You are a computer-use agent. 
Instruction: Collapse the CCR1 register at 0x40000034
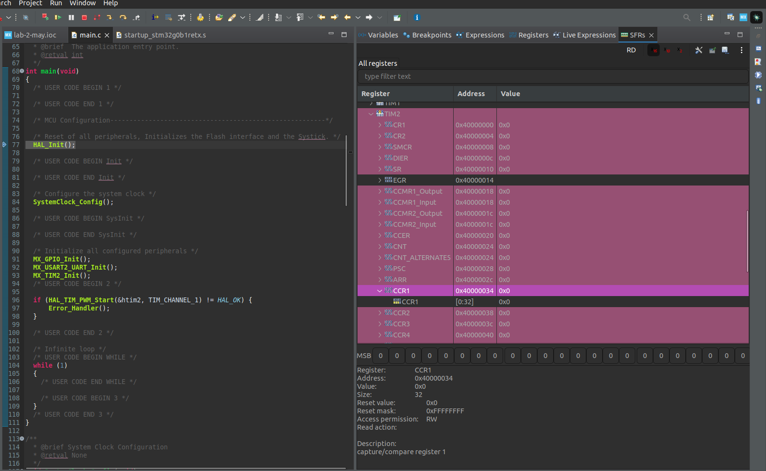[x=380, y=291]
